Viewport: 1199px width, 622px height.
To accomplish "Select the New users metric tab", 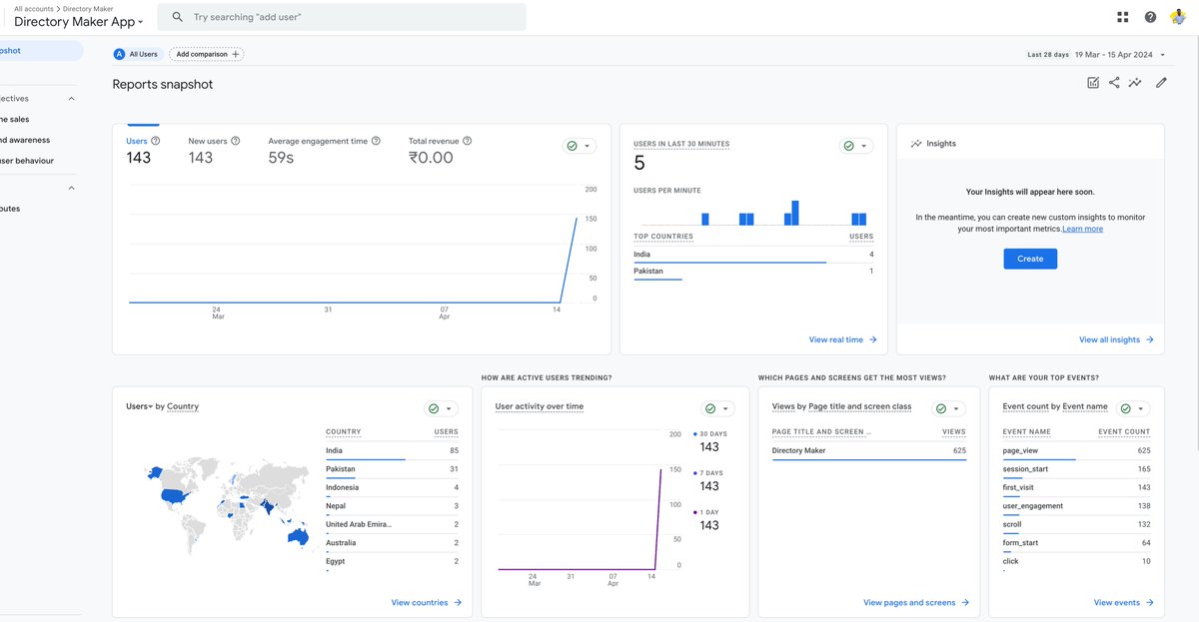I will tap(214, 150).
